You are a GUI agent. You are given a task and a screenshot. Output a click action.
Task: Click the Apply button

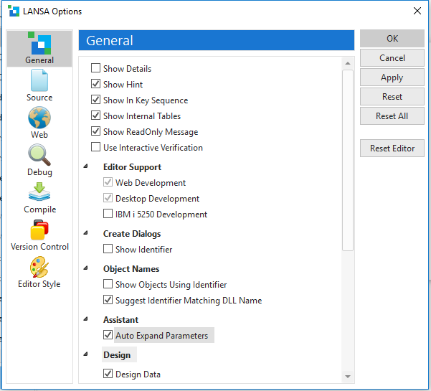coord(392,77)
